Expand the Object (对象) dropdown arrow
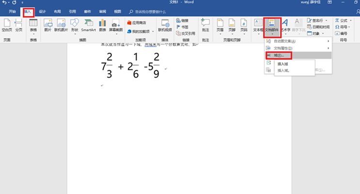360x194 pixels. pos(323,33)
